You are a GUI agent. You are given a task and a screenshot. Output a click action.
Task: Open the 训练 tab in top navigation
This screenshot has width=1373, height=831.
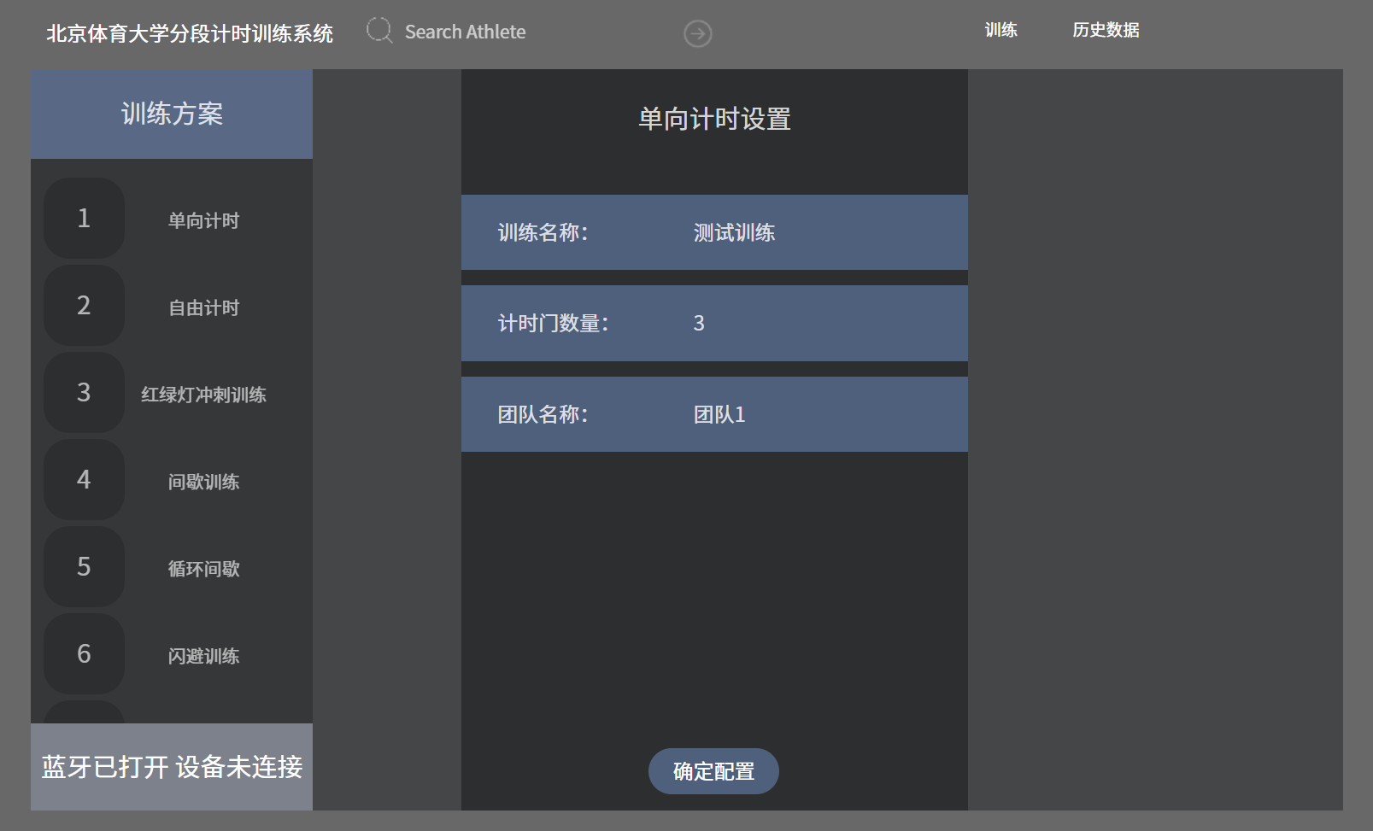(x=1000, y=30)
